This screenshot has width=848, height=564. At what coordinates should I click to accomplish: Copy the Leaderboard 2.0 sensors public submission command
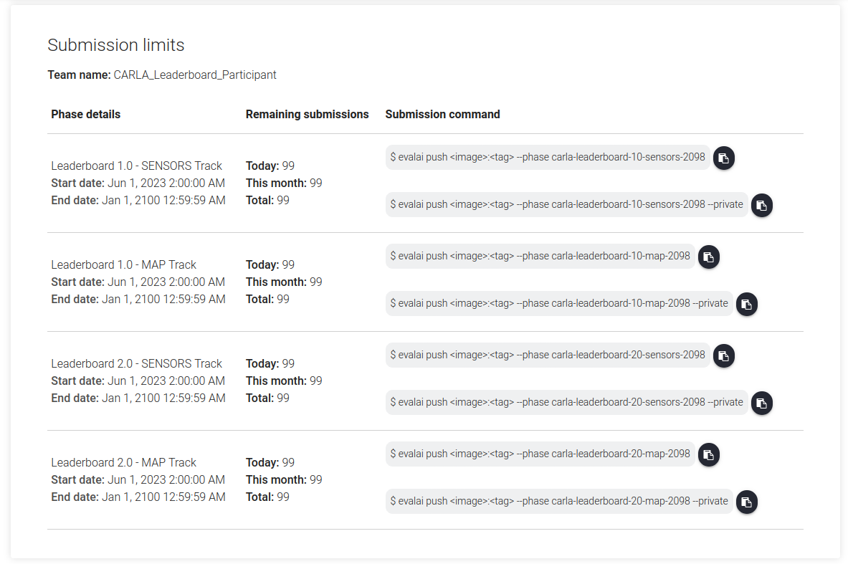(x=723, y=356)
